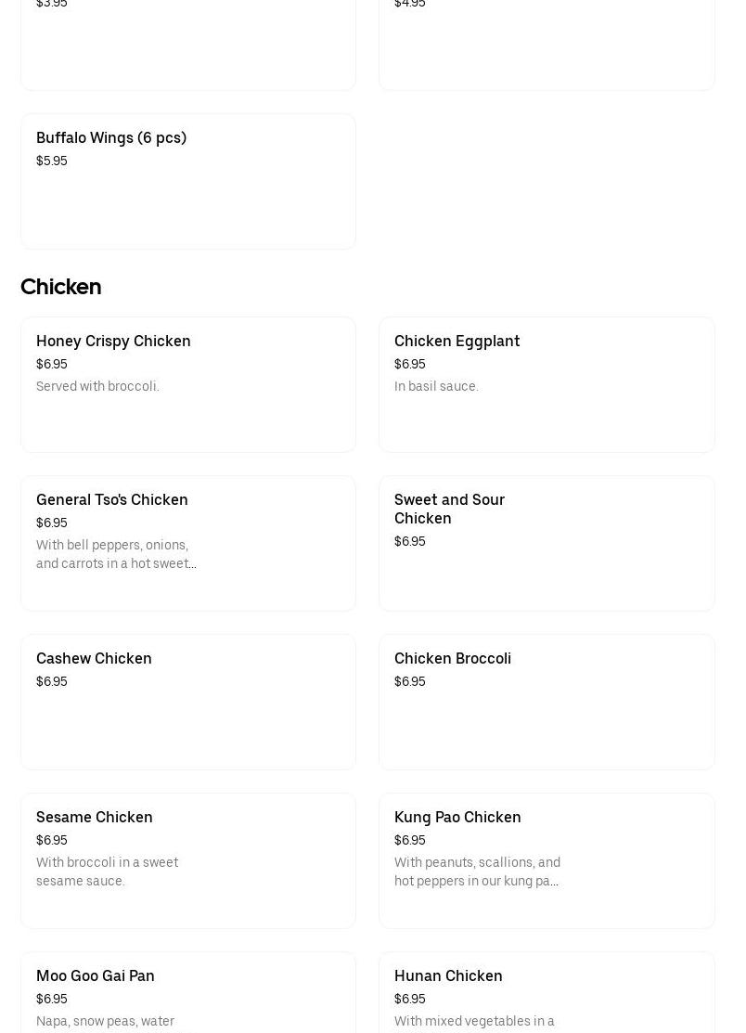Viewport: 746px width, 1033px height.
Task: Click the sweet sesame sauce description
Action: click(107, 872)
